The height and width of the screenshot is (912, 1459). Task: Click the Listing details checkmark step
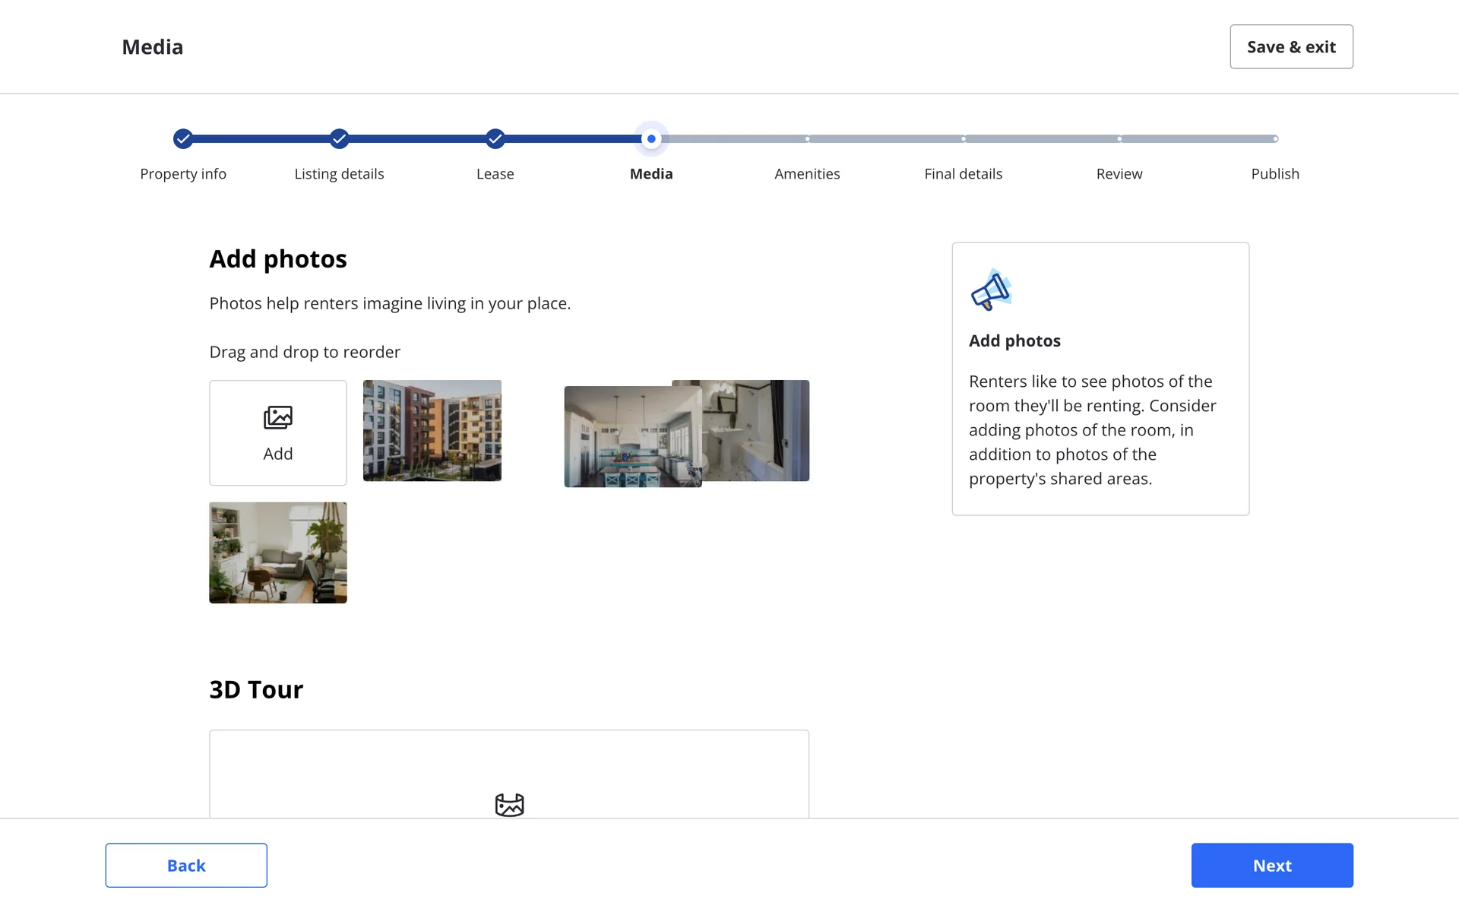pos(339,139)
